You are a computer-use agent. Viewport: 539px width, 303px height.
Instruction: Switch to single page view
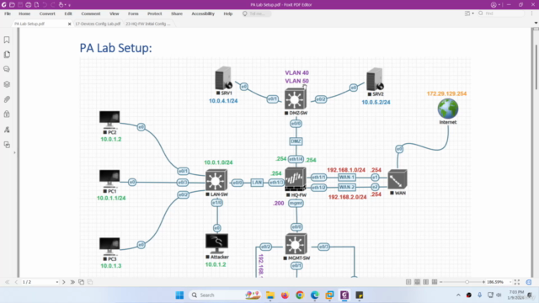(408, 282)
